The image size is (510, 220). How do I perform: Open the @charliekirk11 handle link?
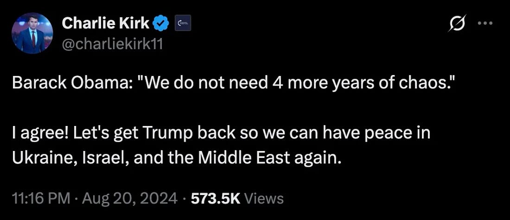112,45
